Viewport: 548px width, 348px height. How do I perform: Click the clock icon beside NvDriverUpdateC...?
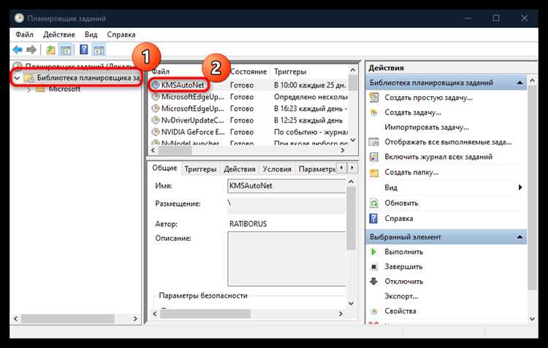point(155,120)
